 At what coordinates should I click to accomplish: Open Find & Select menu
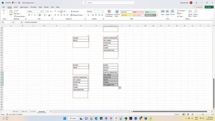point(196,13)
